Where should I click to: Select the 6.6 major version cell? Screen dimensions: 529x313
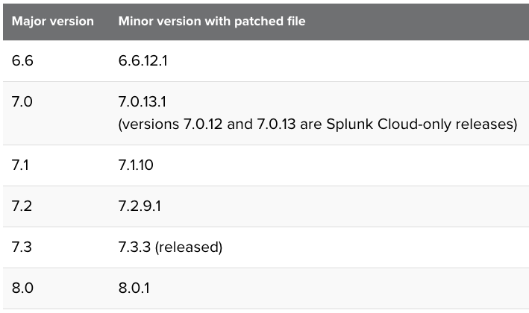23,60
